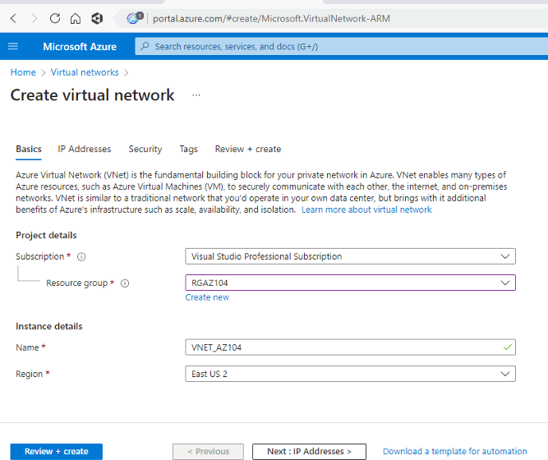Viewport: 548px width, 460px height.
Task: Click the Project details heading
Action: click(46, 235)
